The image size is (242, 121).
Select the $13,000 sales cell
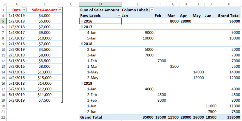44,72
